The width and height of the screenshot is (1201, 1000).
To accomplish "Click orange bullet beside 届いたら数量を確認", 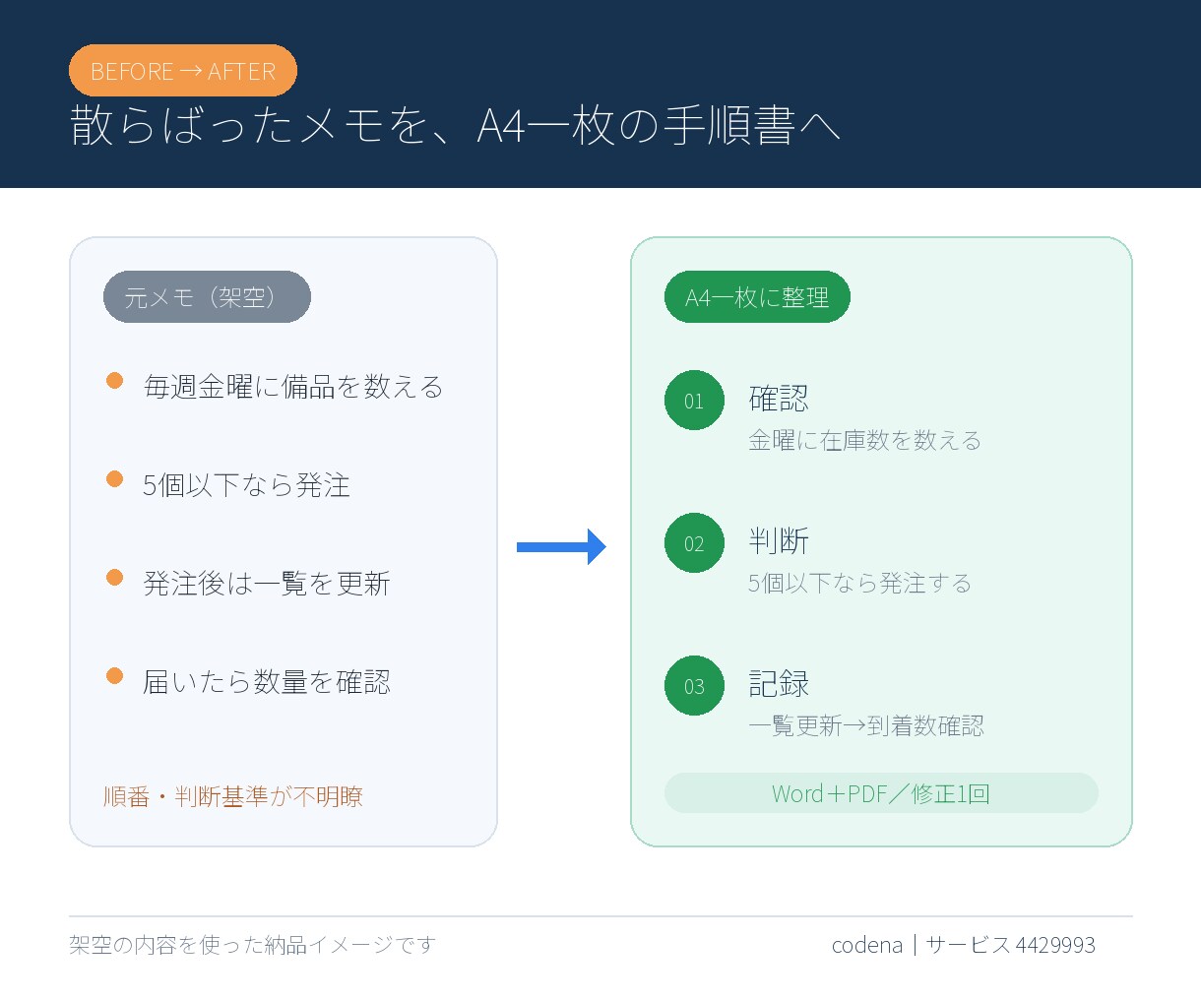I will click(115, 676).
